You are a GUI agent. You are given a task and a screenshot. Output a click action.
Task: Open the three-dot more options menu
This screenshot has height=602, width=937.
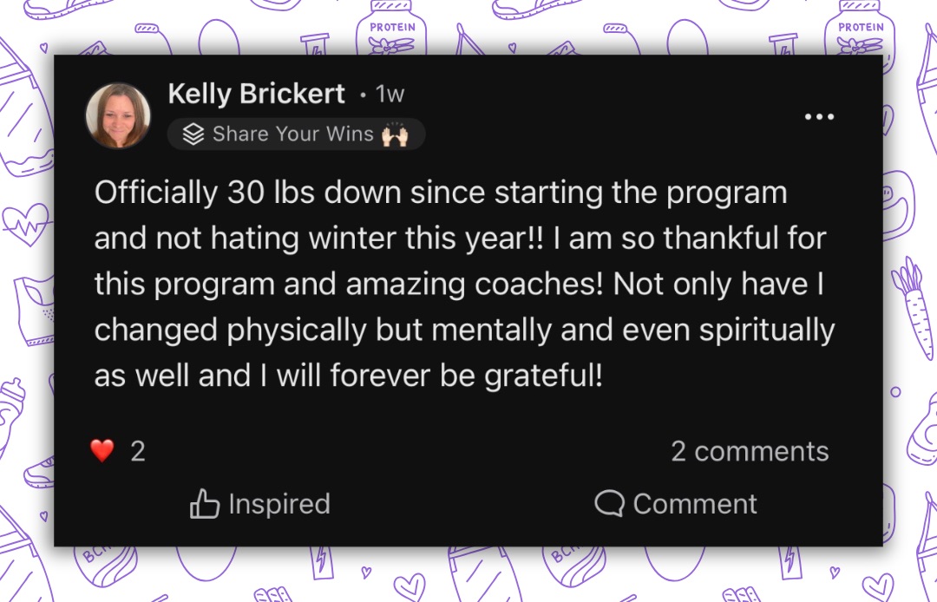(x=818, y=117)
